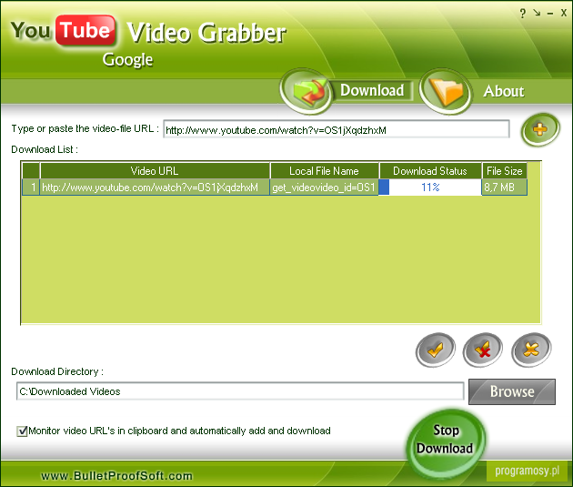Image resolution: width=573 pixels, height=487 pixels.
Task: Add URL with the plus button
Action: 540,130
